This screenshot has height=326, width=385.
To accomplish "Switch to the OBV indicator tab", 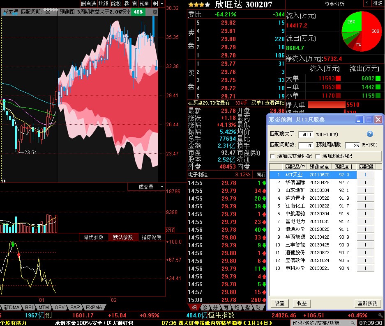I will [60, 308].
